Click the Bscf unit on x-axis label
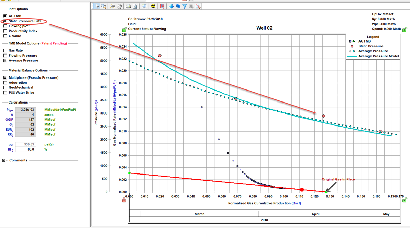The height and width of the screenshot is (228, 410). (296, 203)
